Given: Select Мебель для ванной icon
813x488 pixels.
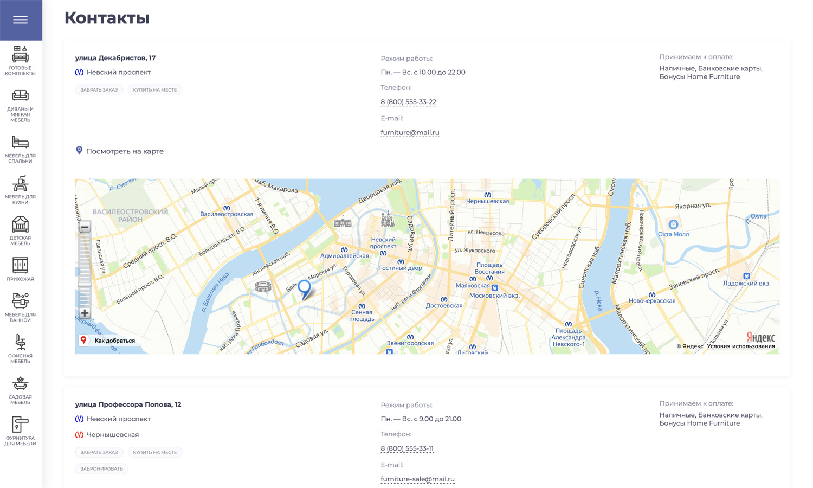Looking at the screenshot, I should click(x=21, y=307).
